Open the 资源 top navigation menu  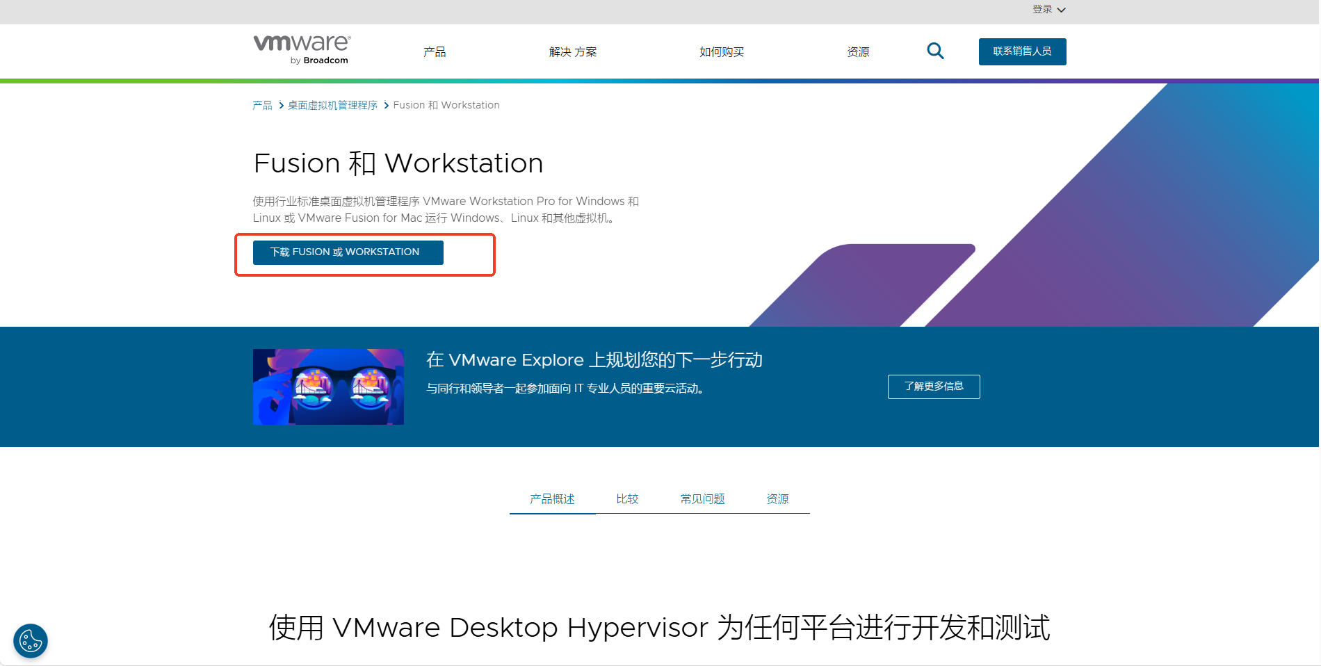tap(858, 52)
